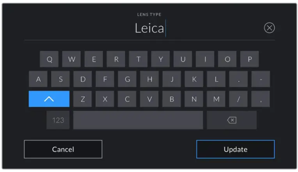Switch to the 123 numeric keyboard

click(58, 120)
